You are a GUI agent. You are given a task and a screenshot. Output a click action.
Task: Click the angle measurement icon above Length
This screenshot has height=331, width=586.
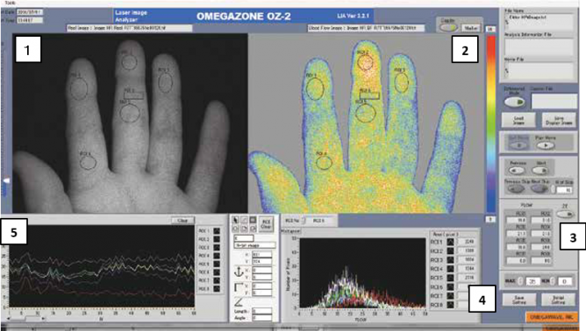[x=239, y=302]
